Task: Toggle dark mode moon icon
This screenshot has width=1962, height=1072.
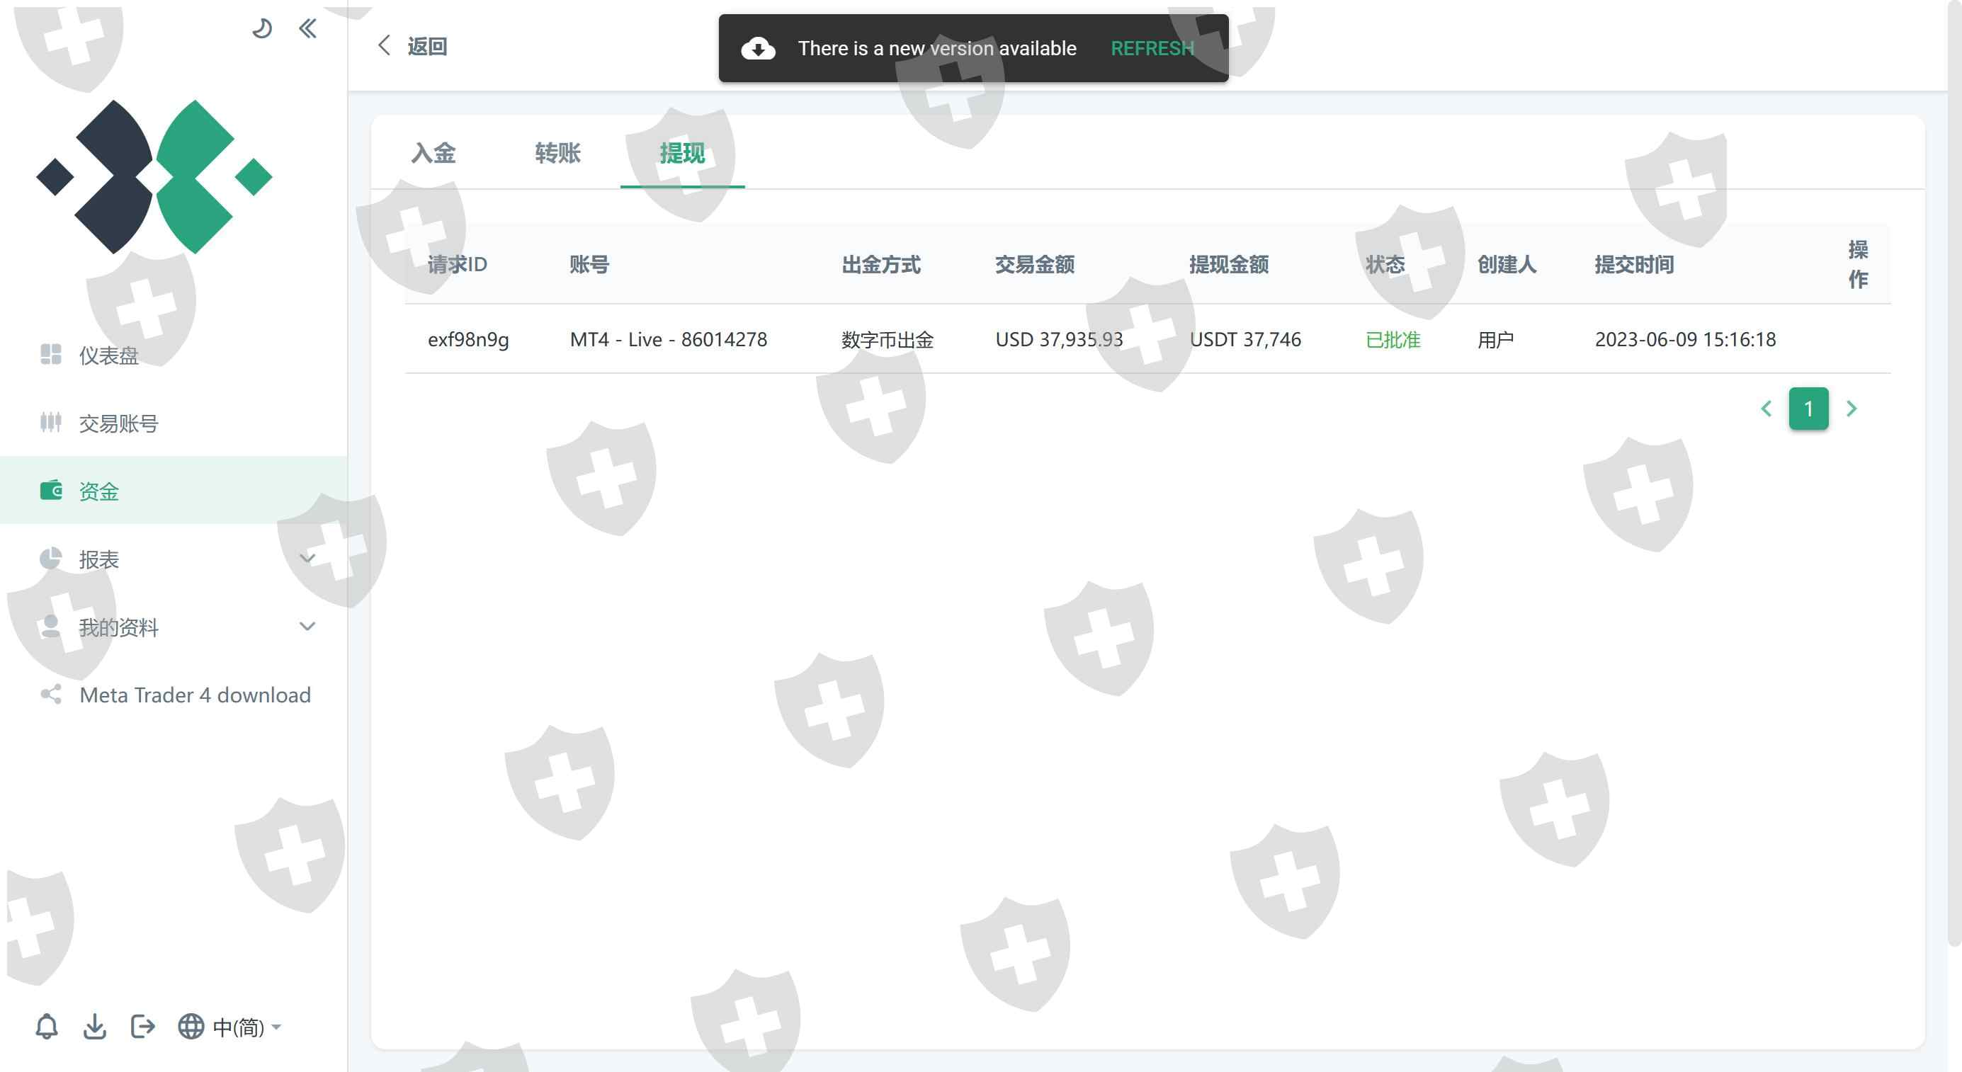Action: point(262,29)
